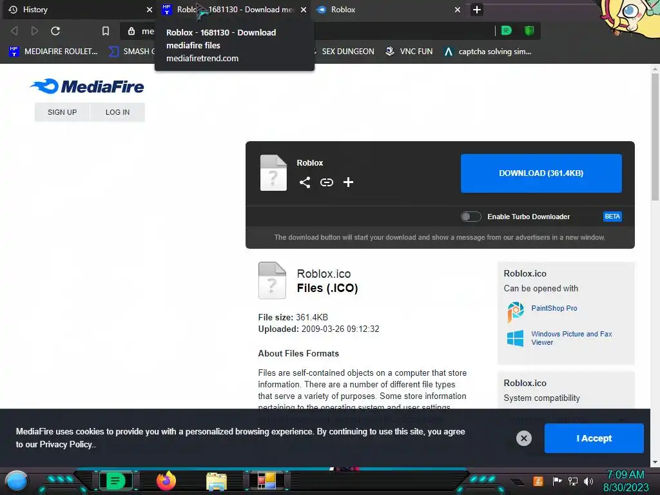Close the Roblox tab
Screen dimensions: 660x495
458,9
